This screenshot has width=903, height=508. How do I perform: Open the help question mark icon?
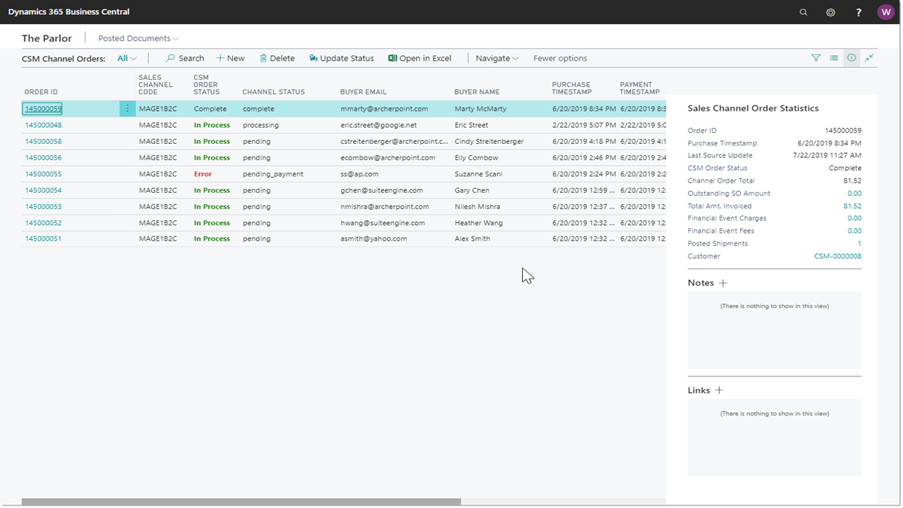[x=859, y=12]
